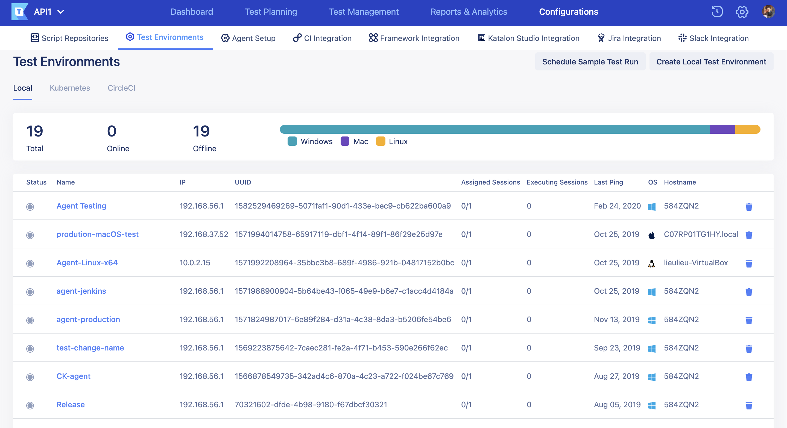Click Schedule Sample Test Run button

590,62
